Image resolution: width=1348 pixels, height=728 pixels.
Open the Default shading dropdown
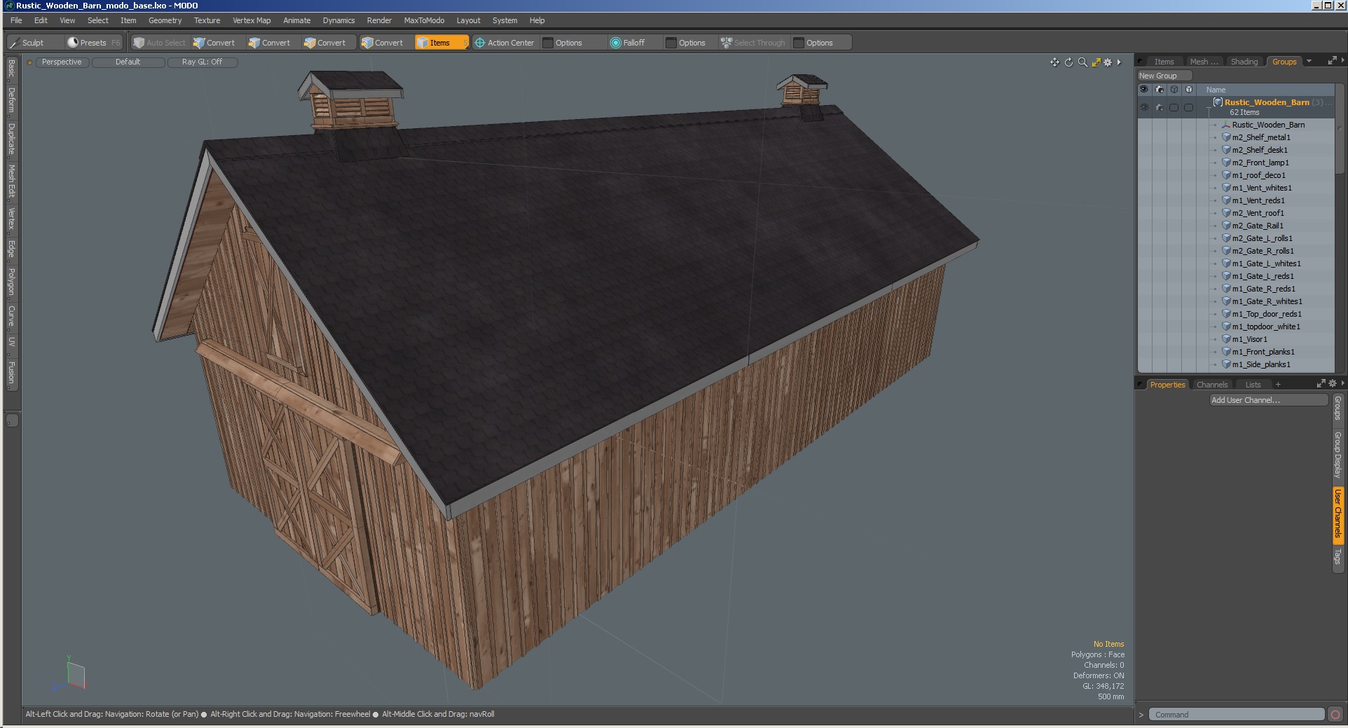point(128,62)
